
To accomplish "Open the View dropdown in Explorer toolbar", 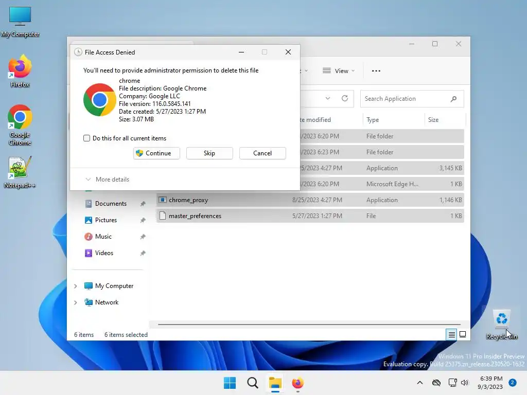I will tap(339, 71).
